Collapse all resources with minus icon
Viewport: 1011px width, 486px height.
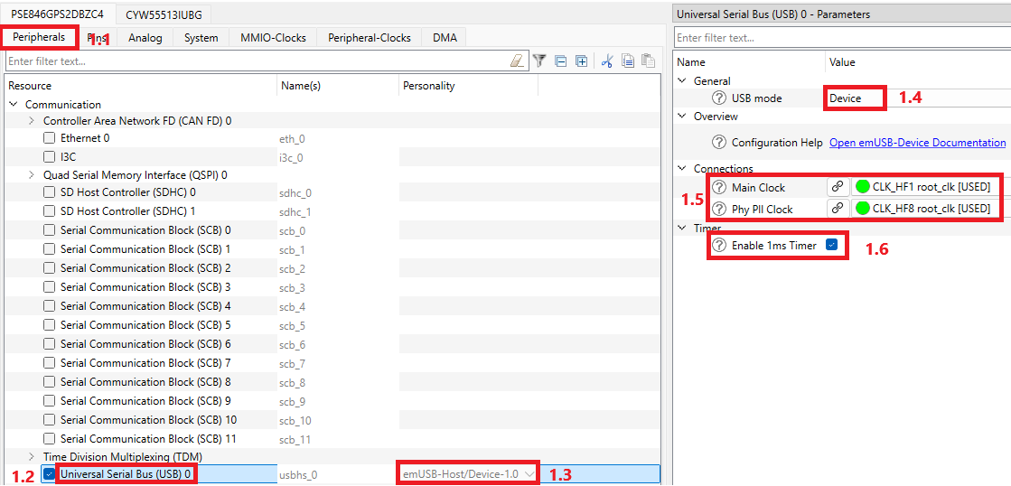point(561,61)
